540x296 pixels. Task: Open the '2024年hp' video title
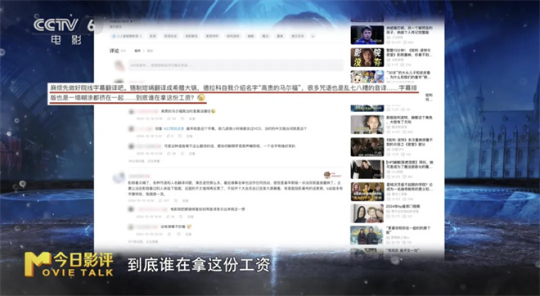(403, 206)
